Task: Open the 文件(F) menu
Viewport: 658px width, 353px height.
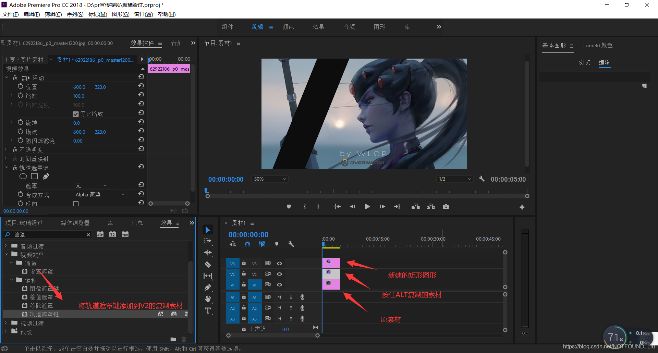Action: [11, 14]
